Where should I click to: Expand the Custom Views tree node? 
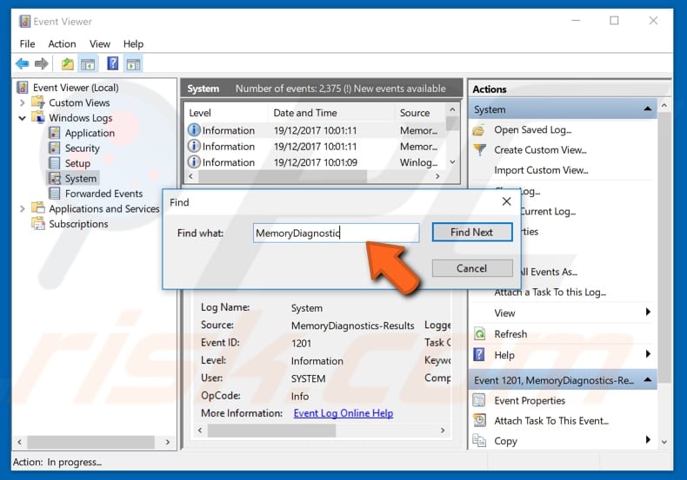pos(22,102)
